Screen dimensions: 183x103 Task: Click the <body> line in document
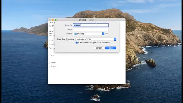[51, 26]
